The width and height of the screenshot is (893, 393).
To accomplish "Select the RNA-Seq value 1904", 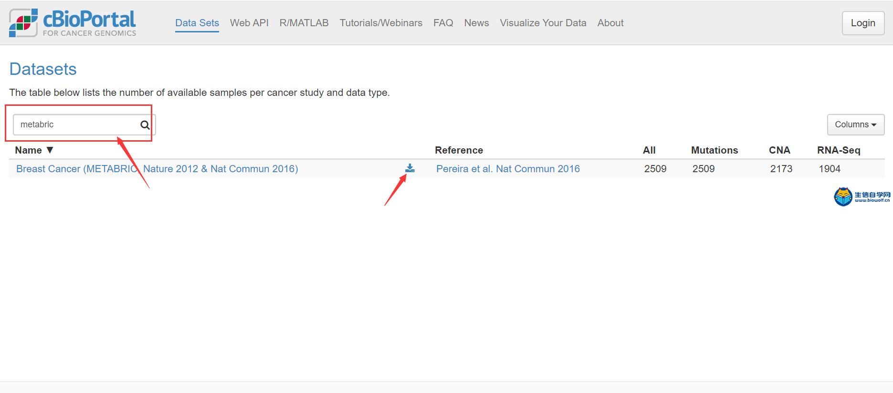I will pos(830,169).
